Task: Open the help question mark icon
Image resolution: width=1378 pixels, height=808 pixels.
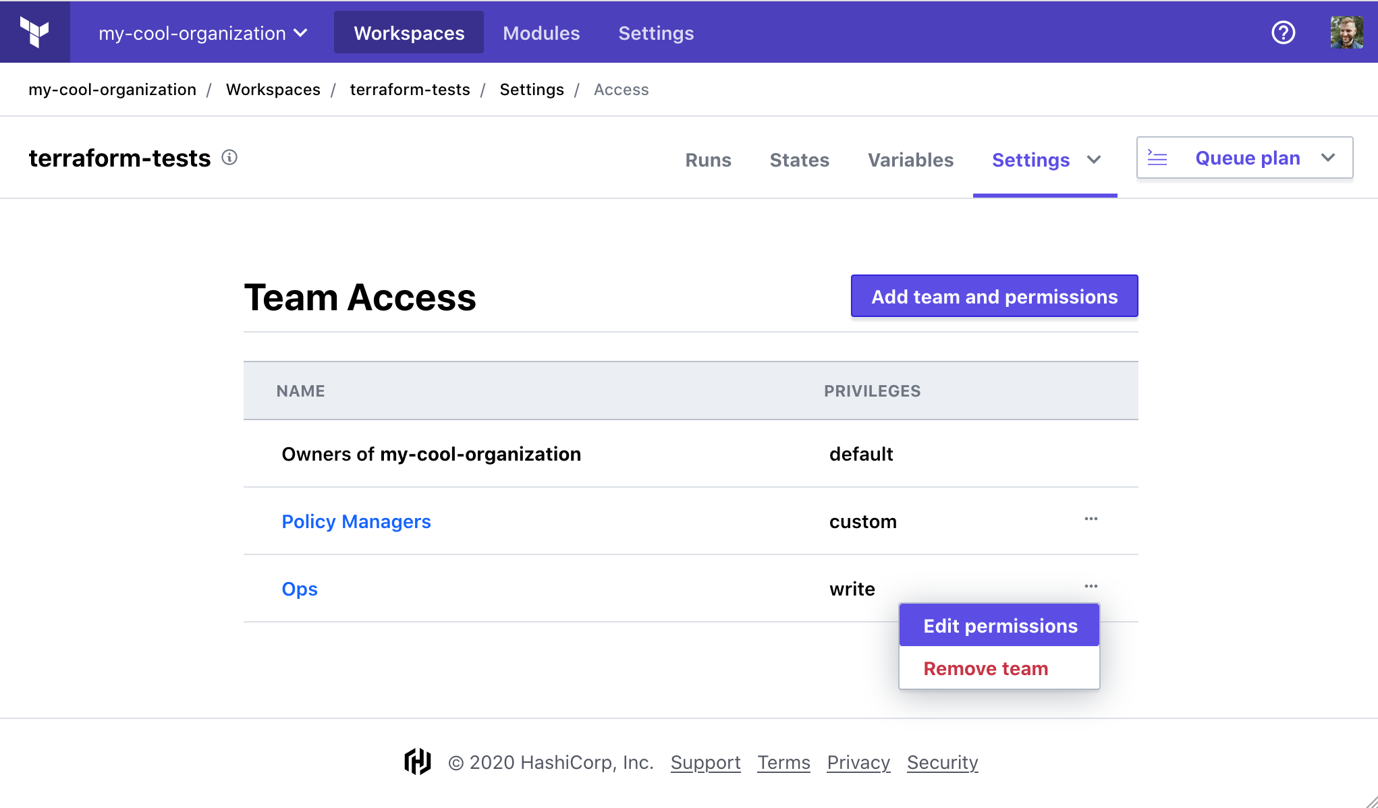Action: pos(1283,32)
